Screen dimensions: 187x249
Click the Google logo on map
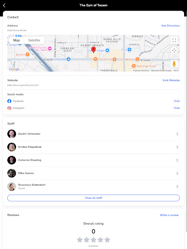click(x=14, y=69)
